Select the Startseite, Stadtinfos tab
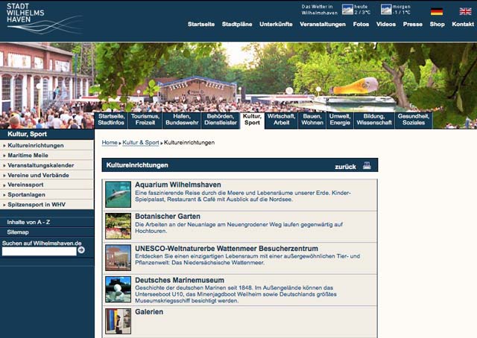This screenshot has height=338, width=477. (111, 120)
